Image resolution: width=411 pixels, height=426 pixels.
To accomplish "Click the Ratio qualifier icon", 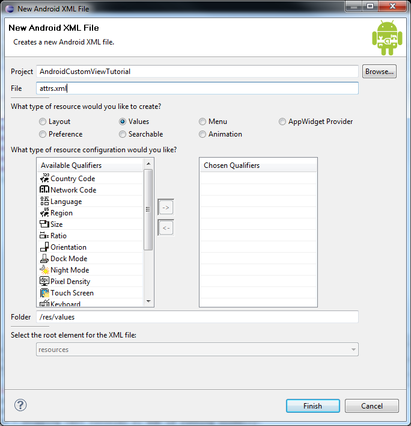I will pyautogui.click(x=44, y=235).
